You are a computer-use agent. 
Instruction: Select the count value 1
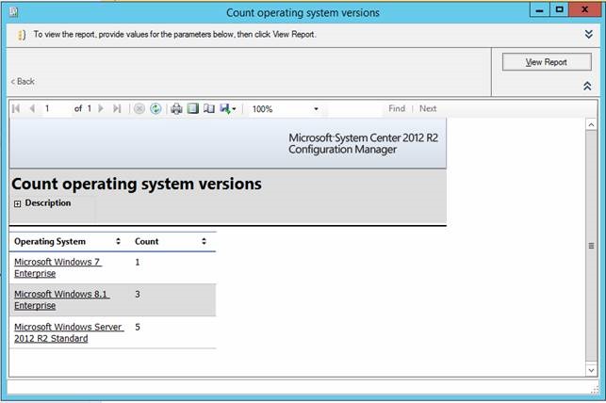(x=138, y=262)
